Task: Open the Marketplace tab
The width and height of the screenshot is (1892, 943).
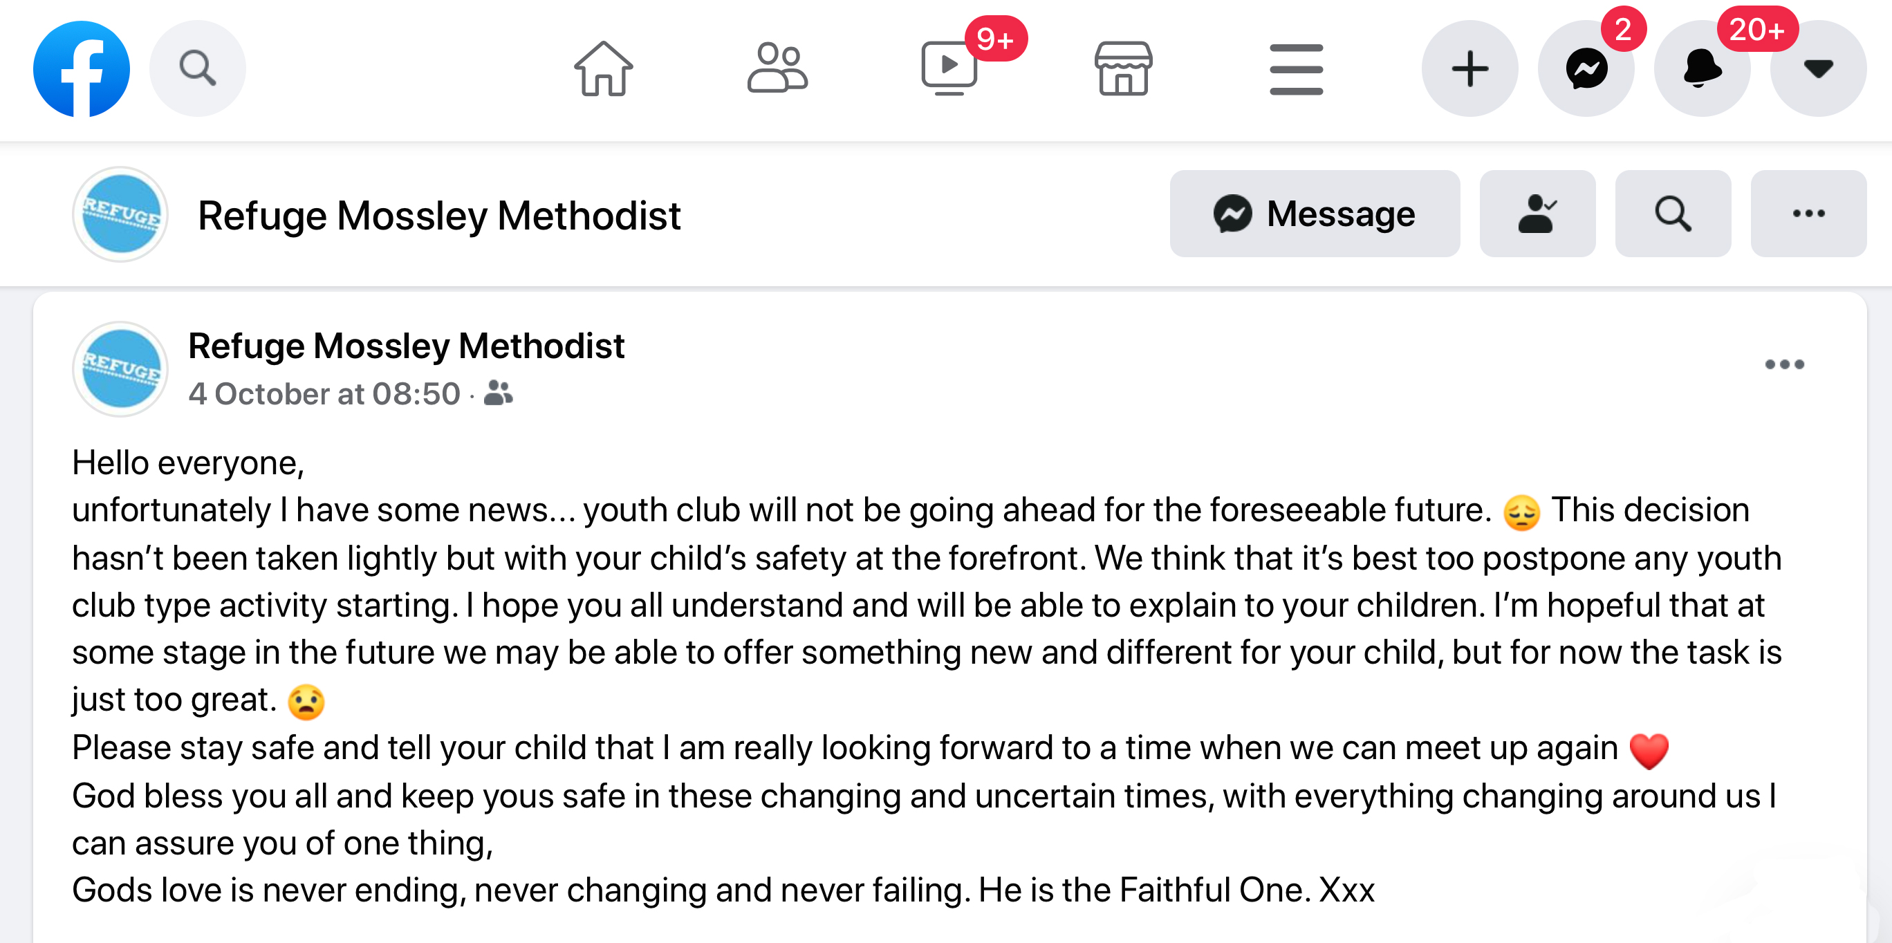Action: [x=1123, y=69]
